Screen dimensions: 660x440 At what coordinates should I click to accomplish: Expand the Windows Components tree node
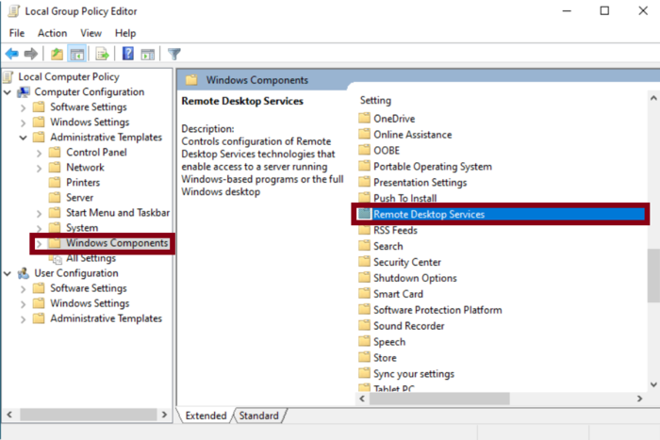(x=39, y=243)
